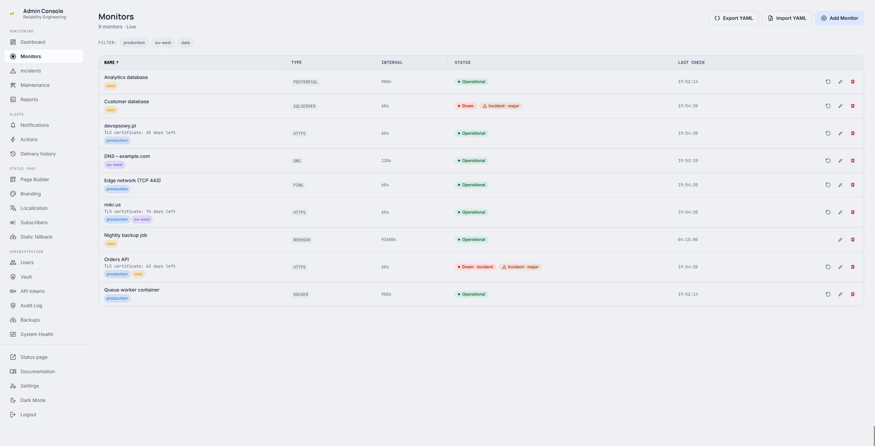
Task: Edit the Edge network (TCP 443) monitor
Action: click(x=840, y=185)
